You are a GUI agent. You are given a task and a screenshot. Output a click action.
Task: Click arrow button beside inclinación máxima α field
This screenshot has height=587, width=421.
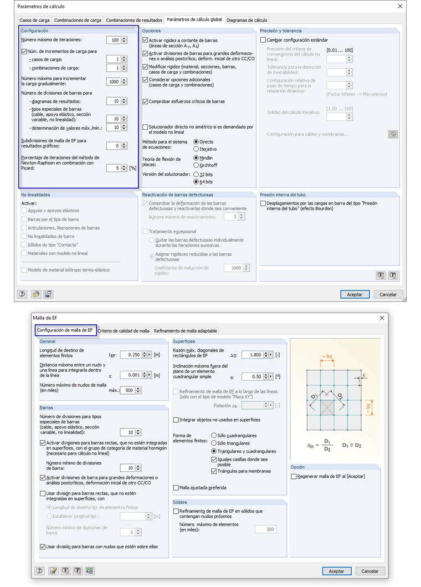[x=270, y=376]
